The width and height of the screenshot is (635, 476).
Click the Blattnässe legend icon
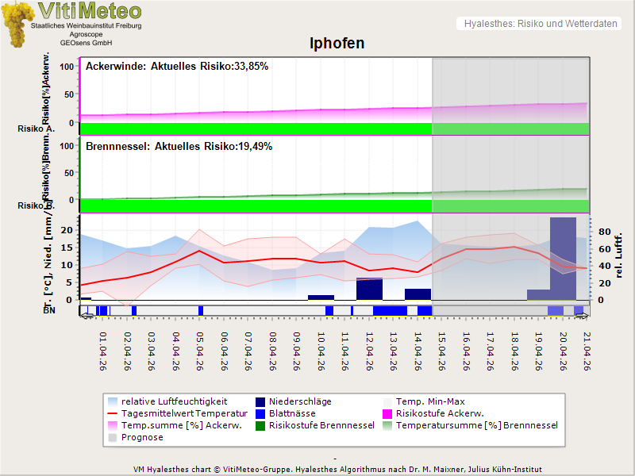[x=260, y=414]
